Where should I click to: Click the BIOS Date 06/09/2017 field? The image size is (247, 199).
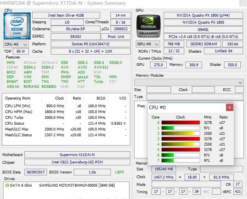[x=36, y=172]
